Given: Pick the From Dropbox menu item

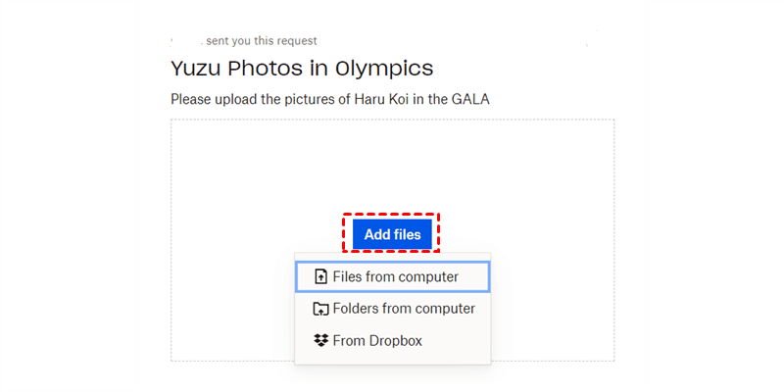Looking at the screenshot, I should coord(377,341).
